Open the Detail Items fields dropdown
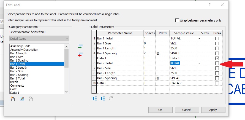Image resolution: width=245 pixels, height=120 pixels. 39,39
